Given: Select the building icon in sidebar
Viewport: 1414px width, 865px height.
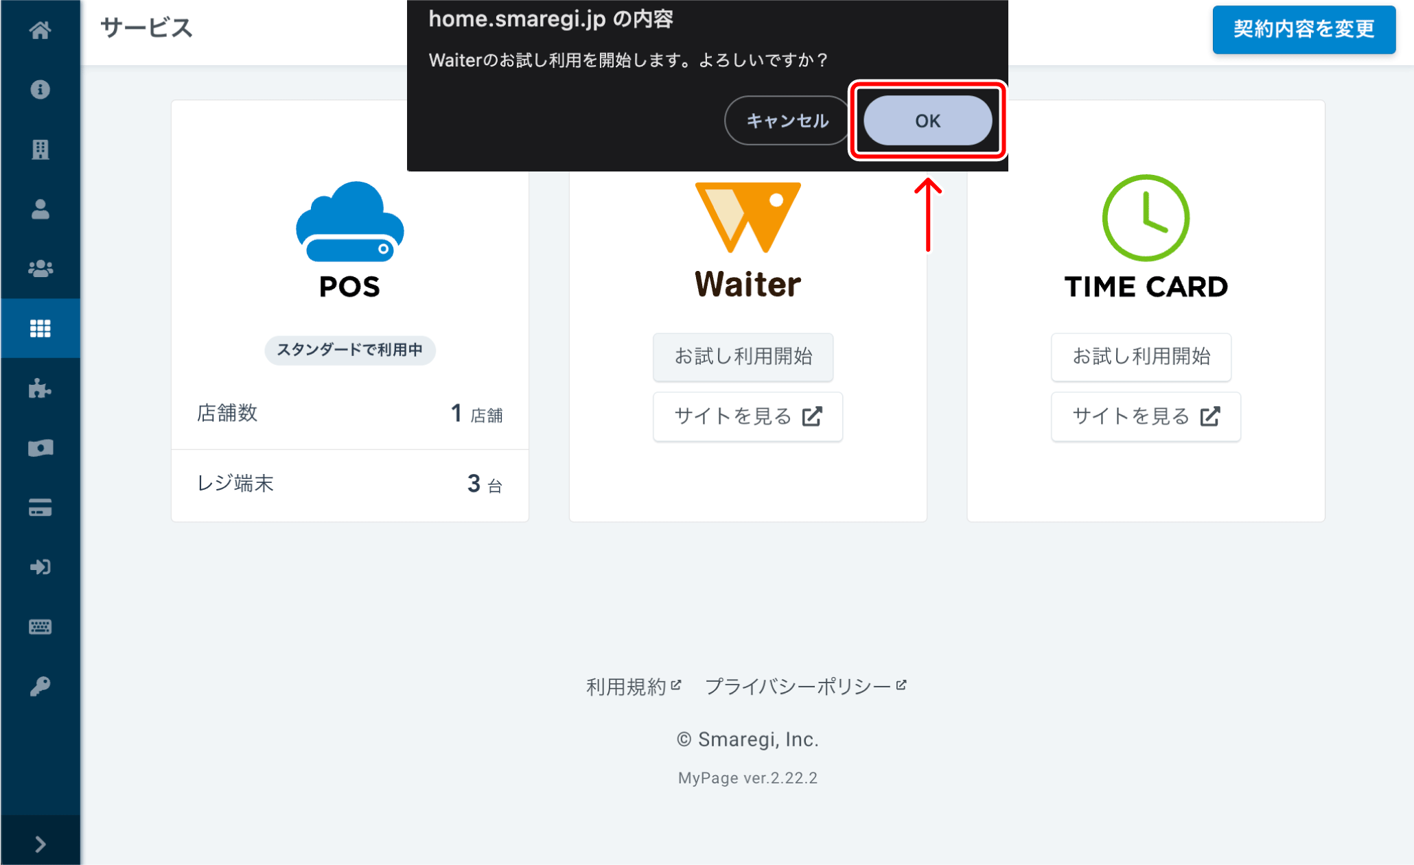Looking at the screenshot, I should click(40, 150).
